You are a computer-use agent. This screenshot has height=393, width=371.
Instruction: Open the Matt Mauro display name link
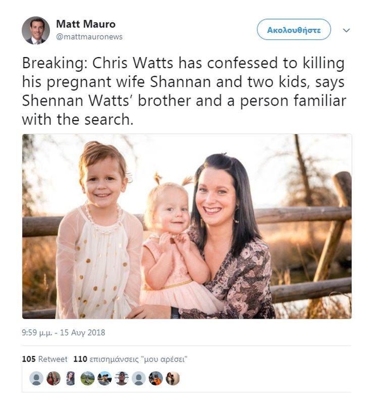(x=86, y=24)
